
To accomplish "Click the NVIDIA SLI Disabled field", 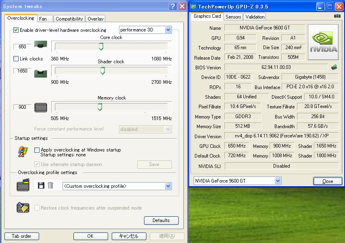I will coord(282,166).
